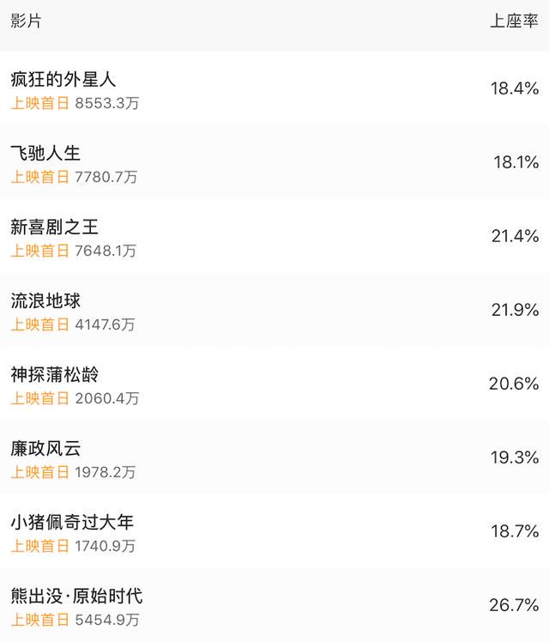Click the 上映首日 8553.3万 box office text
This screenshot has width=549, height=642.
coord(75,103)
